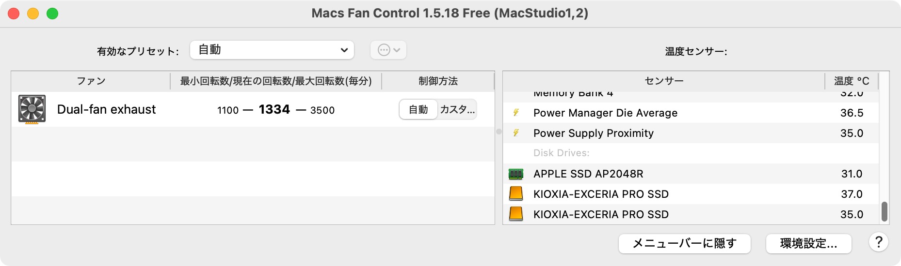901x266 pixels.
Task: Click the APPLE SSD AP2048R memory chip icon
Action: click(516, 174)
